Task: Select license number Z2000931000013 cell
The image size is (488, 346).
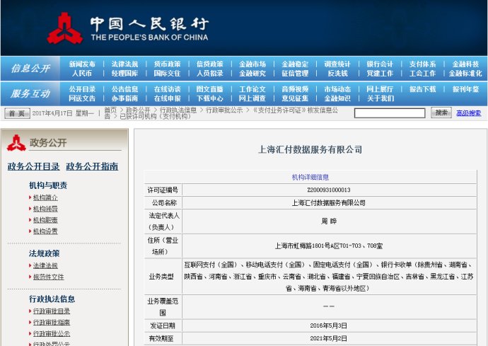Action: tap(329, 190)
